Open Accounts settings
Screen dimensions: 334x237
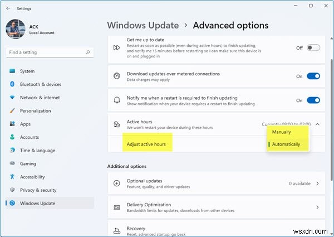click(50, 137)
